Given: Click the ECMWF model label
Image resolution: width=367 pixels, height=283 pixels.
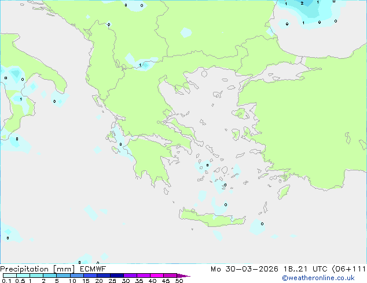Looking at the screenshot, I should 93,269.
